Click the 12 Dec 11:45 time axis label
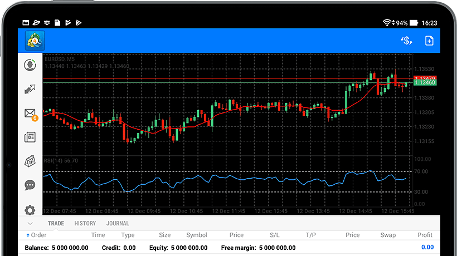457x256 pixels. coord(229,211)
